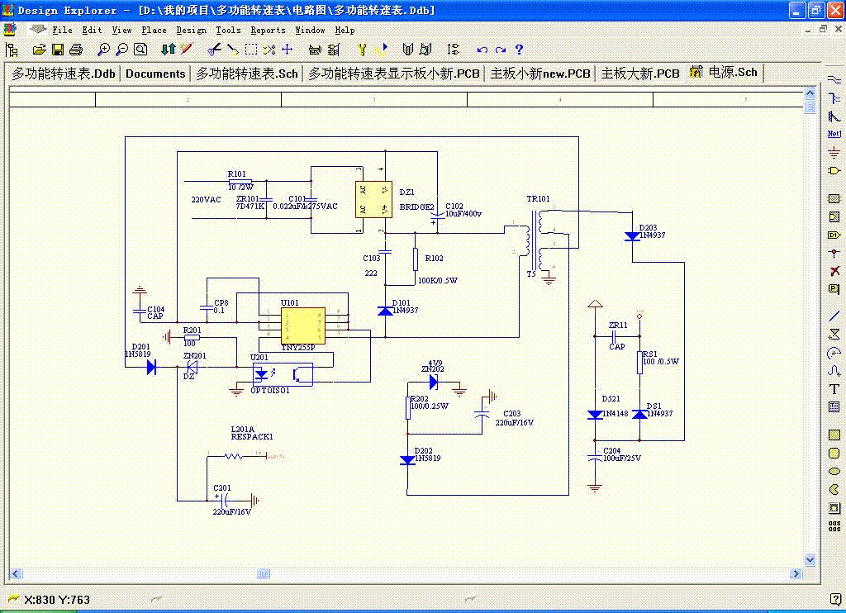Click the RESPACK1 component label

click(x=252, y=436)
